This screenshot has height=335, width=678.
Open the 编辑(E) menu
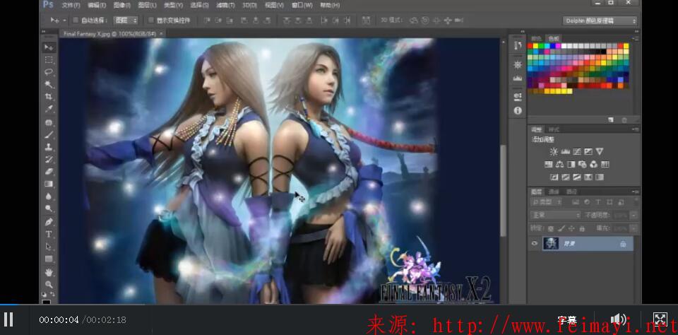point(97,5)
